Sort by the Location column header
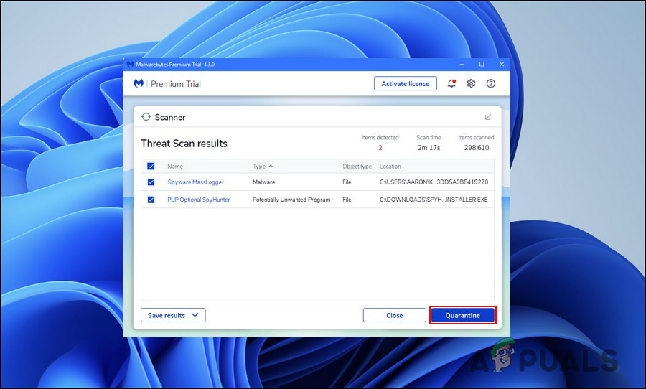646x389 pixels. [x=390, y=167]
